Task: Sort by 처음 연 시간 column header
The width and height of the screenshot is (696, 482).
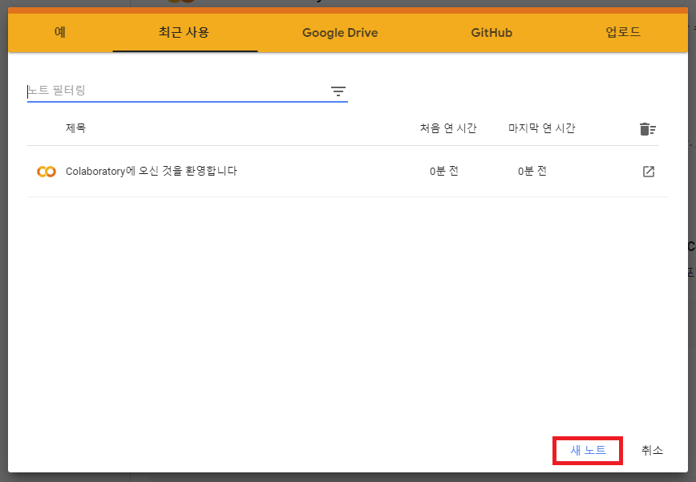Action: (448, 128)
